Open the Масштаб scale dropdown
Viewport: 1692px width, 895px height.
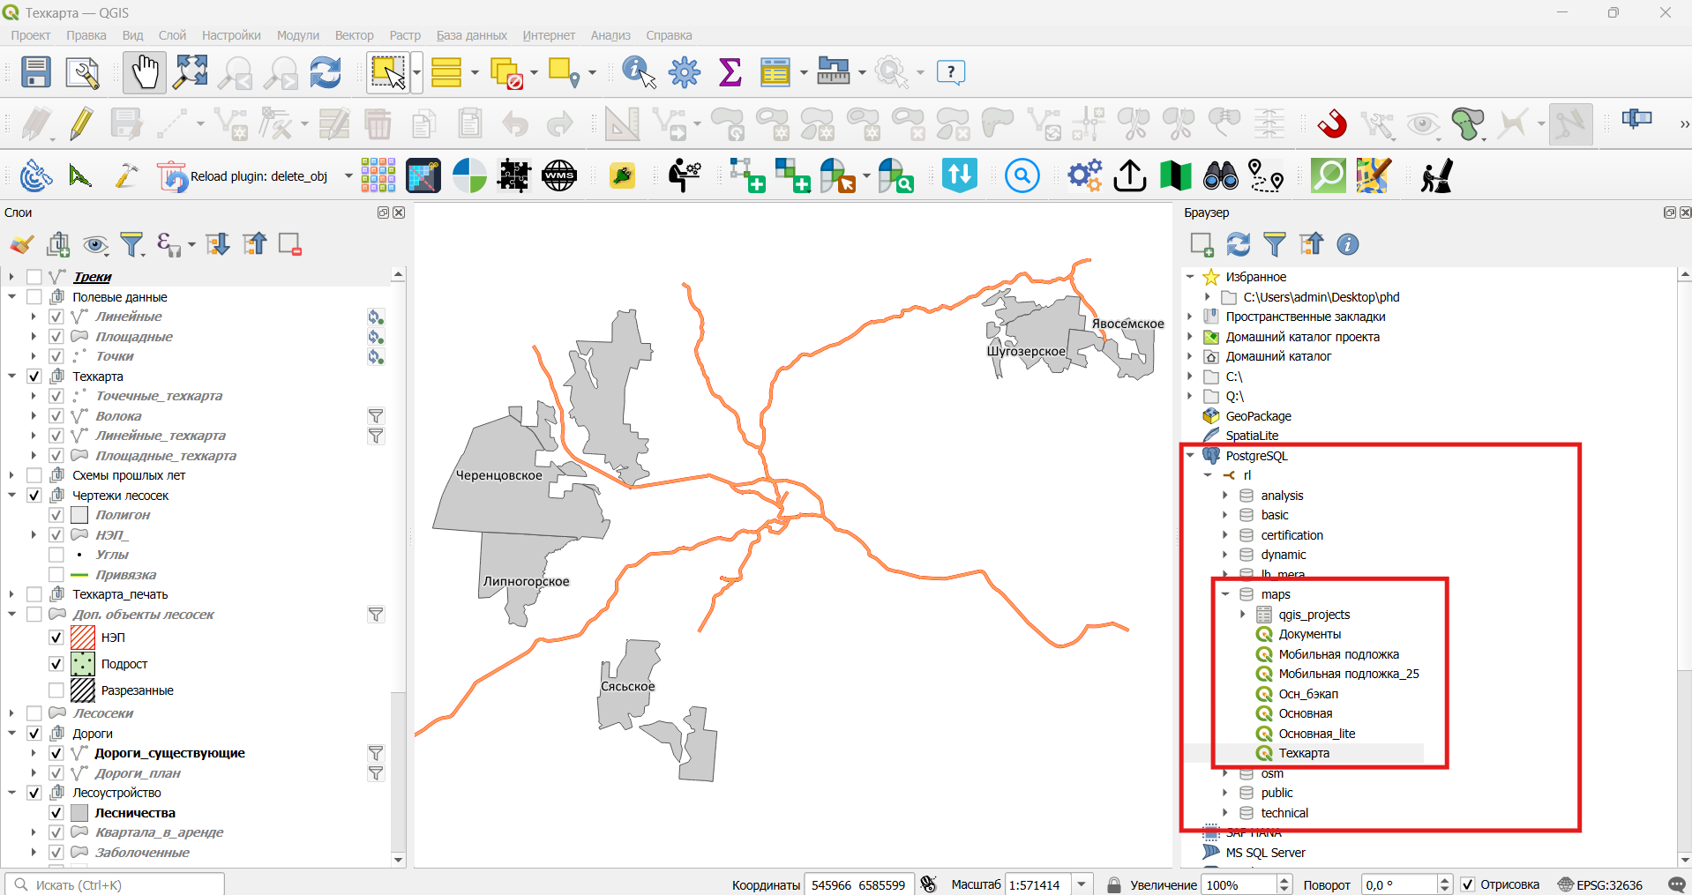(1082, 884)
